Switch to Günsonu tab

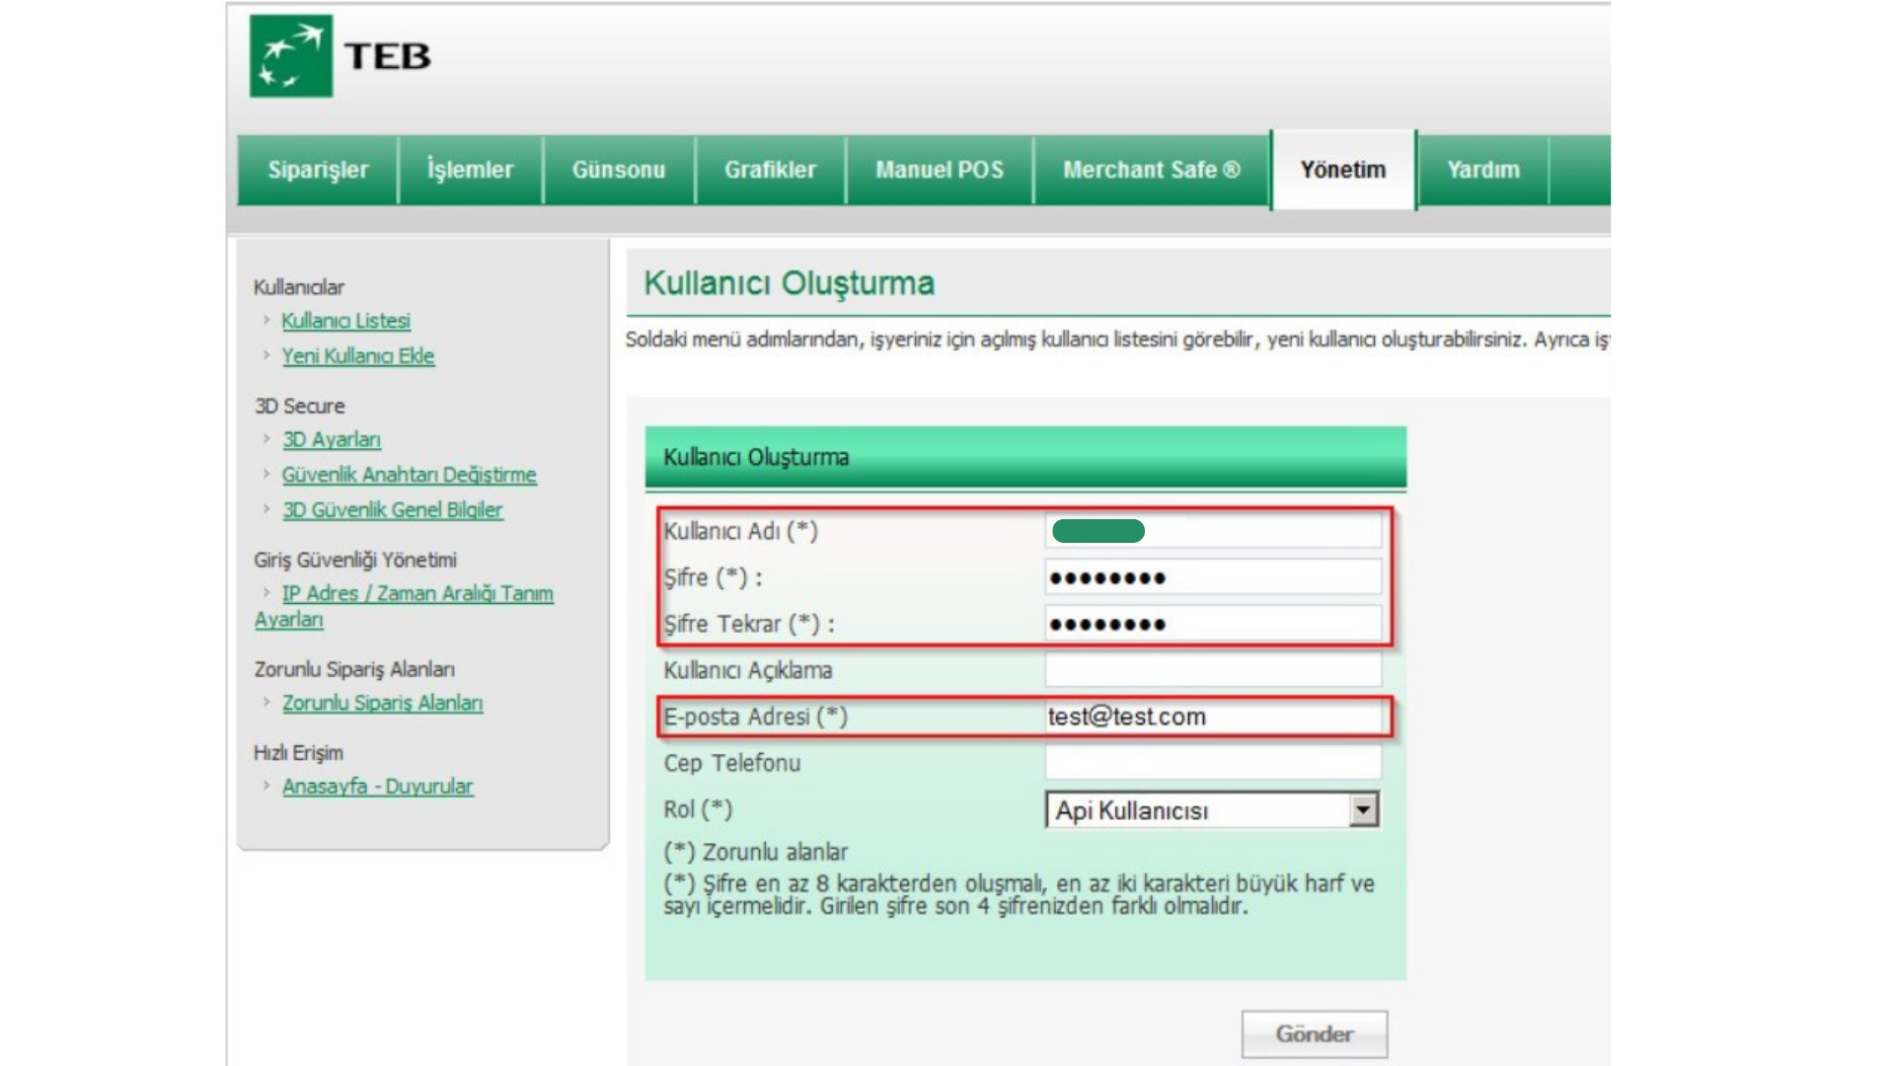click(x=619, y=170)
